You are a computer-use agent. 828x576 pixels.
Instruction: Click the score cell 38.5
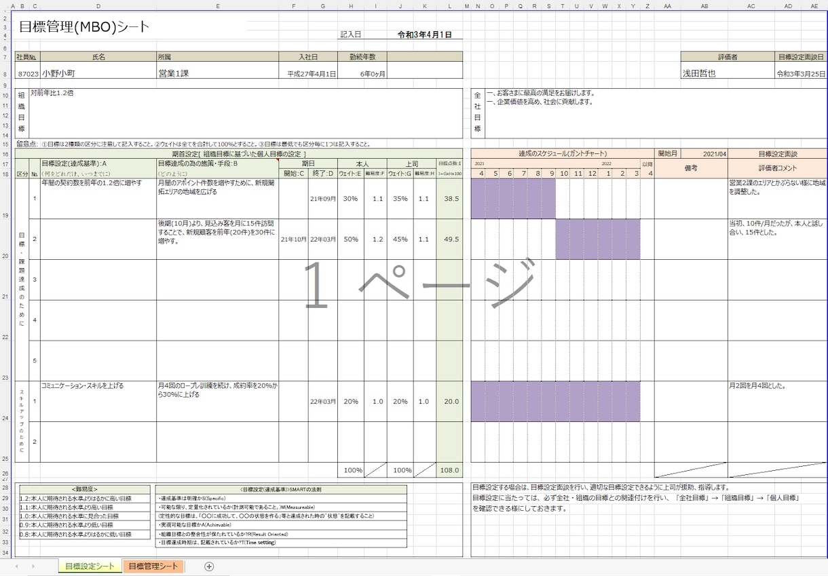tap(449, 199)
